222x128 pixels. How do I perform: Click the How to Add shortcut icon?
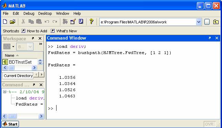click(23, 31)
